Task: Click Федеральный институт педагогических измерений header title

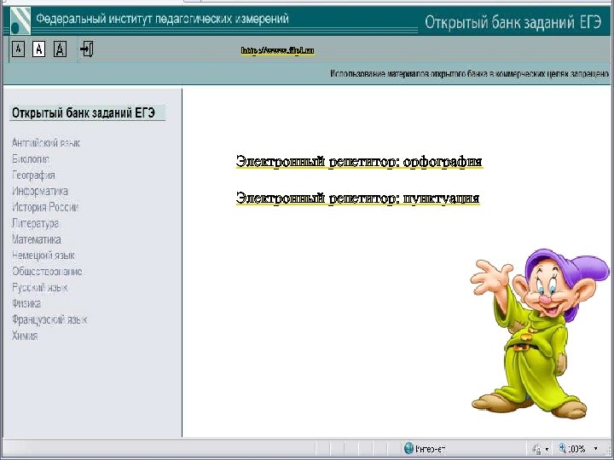Action: click(x=163, y=19)
